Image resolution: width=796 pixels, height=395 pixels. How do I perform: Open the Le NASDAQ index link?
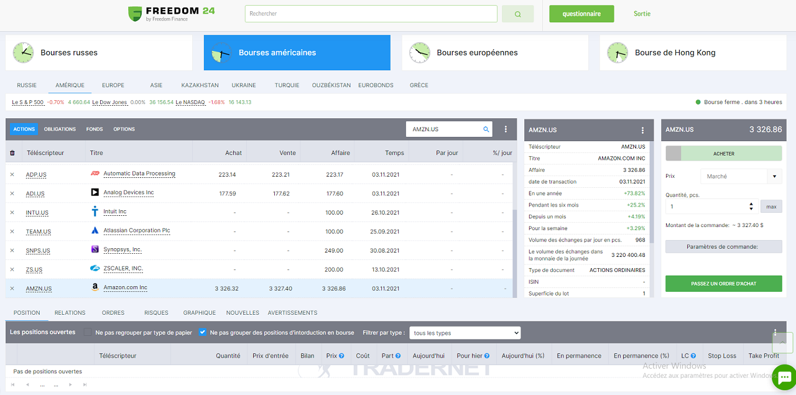190,102
